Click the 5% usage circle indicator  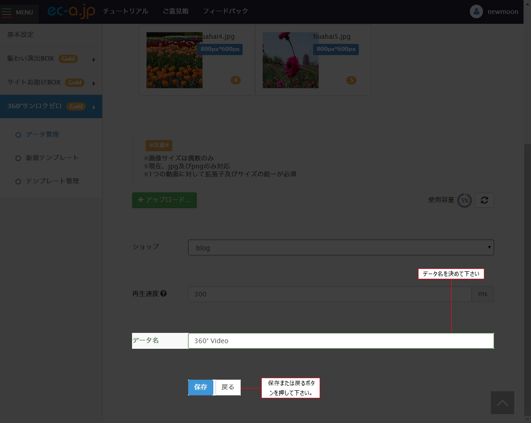pos(464,200)
